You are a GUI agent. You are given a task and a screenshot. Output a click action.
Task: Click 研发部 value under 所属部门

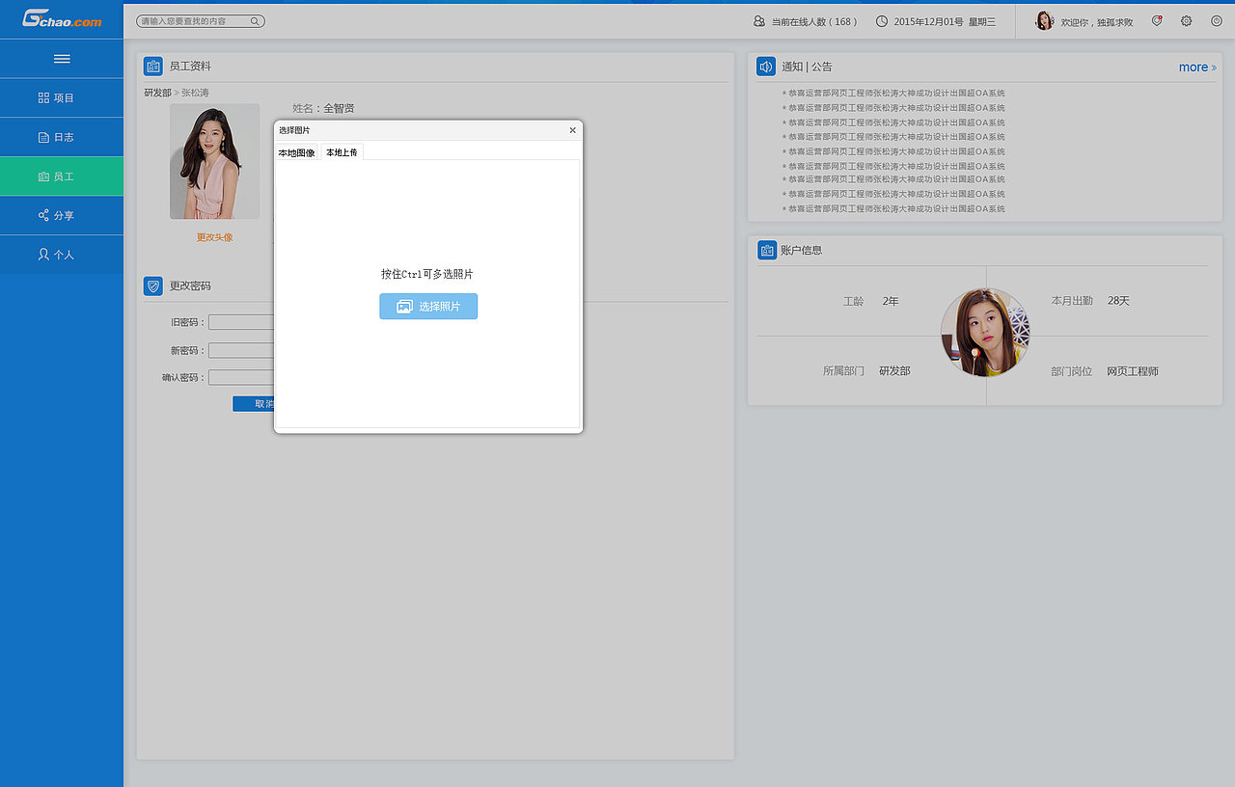[894, 371]
